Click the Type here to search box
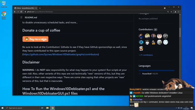 click(22, 108)
